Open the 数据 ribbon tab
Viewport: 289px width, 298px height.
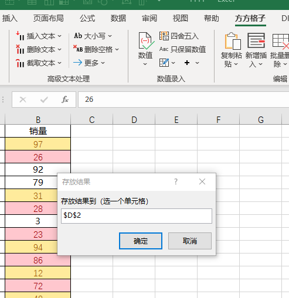click(x=118, y=19)
